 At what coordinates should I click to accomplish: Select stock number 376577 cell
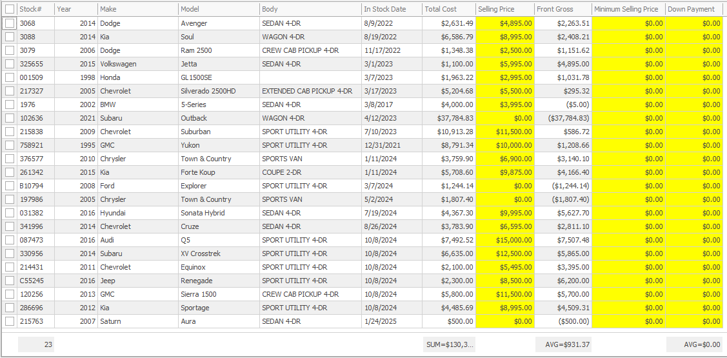(x=35, y=159)
